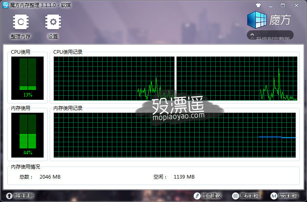Close the 魔方内存整理 window
Viewport: 307px width, 202px height.
pyautogui.click(x=296, y=6)
